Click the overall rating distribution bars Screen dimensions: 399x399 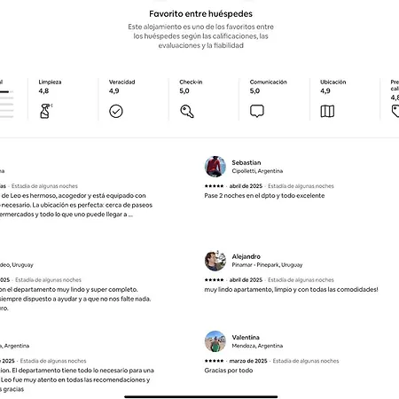[6, 104]
